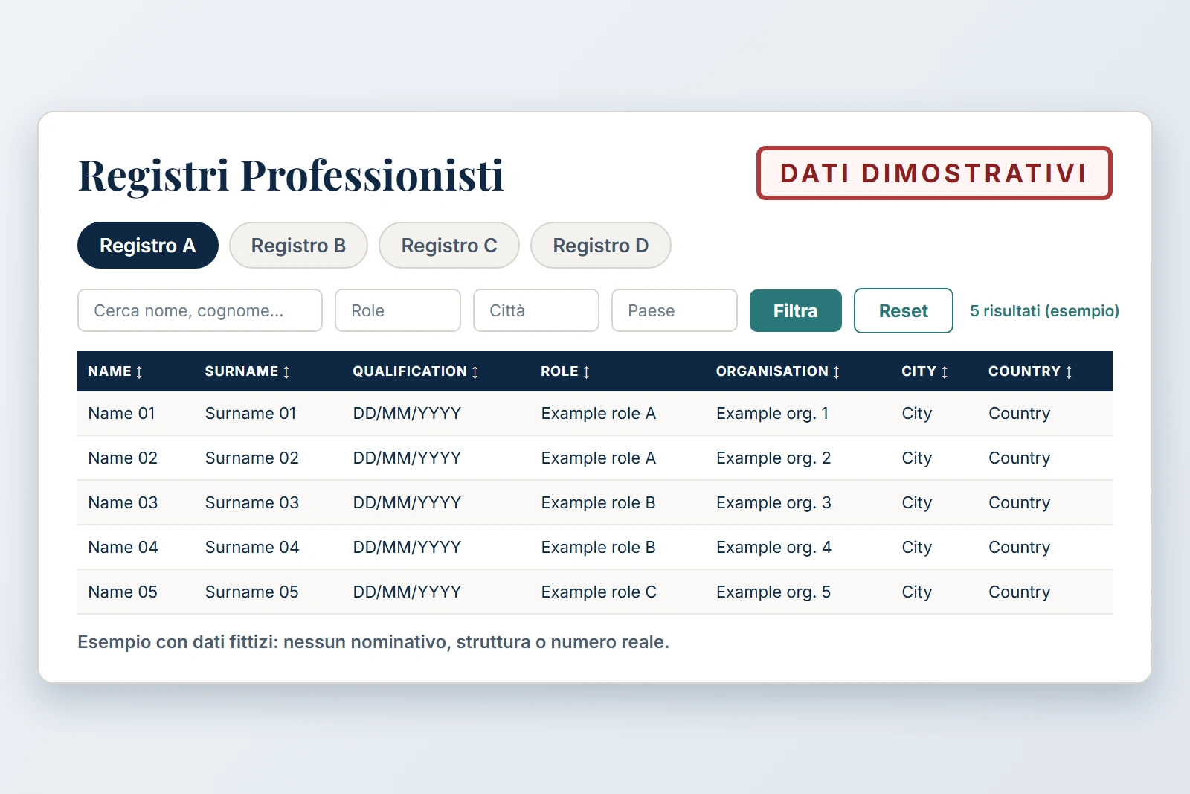Select the 'Example org. 2' cell
This screenshot has height=794, width=1190.
click(773, 458)
